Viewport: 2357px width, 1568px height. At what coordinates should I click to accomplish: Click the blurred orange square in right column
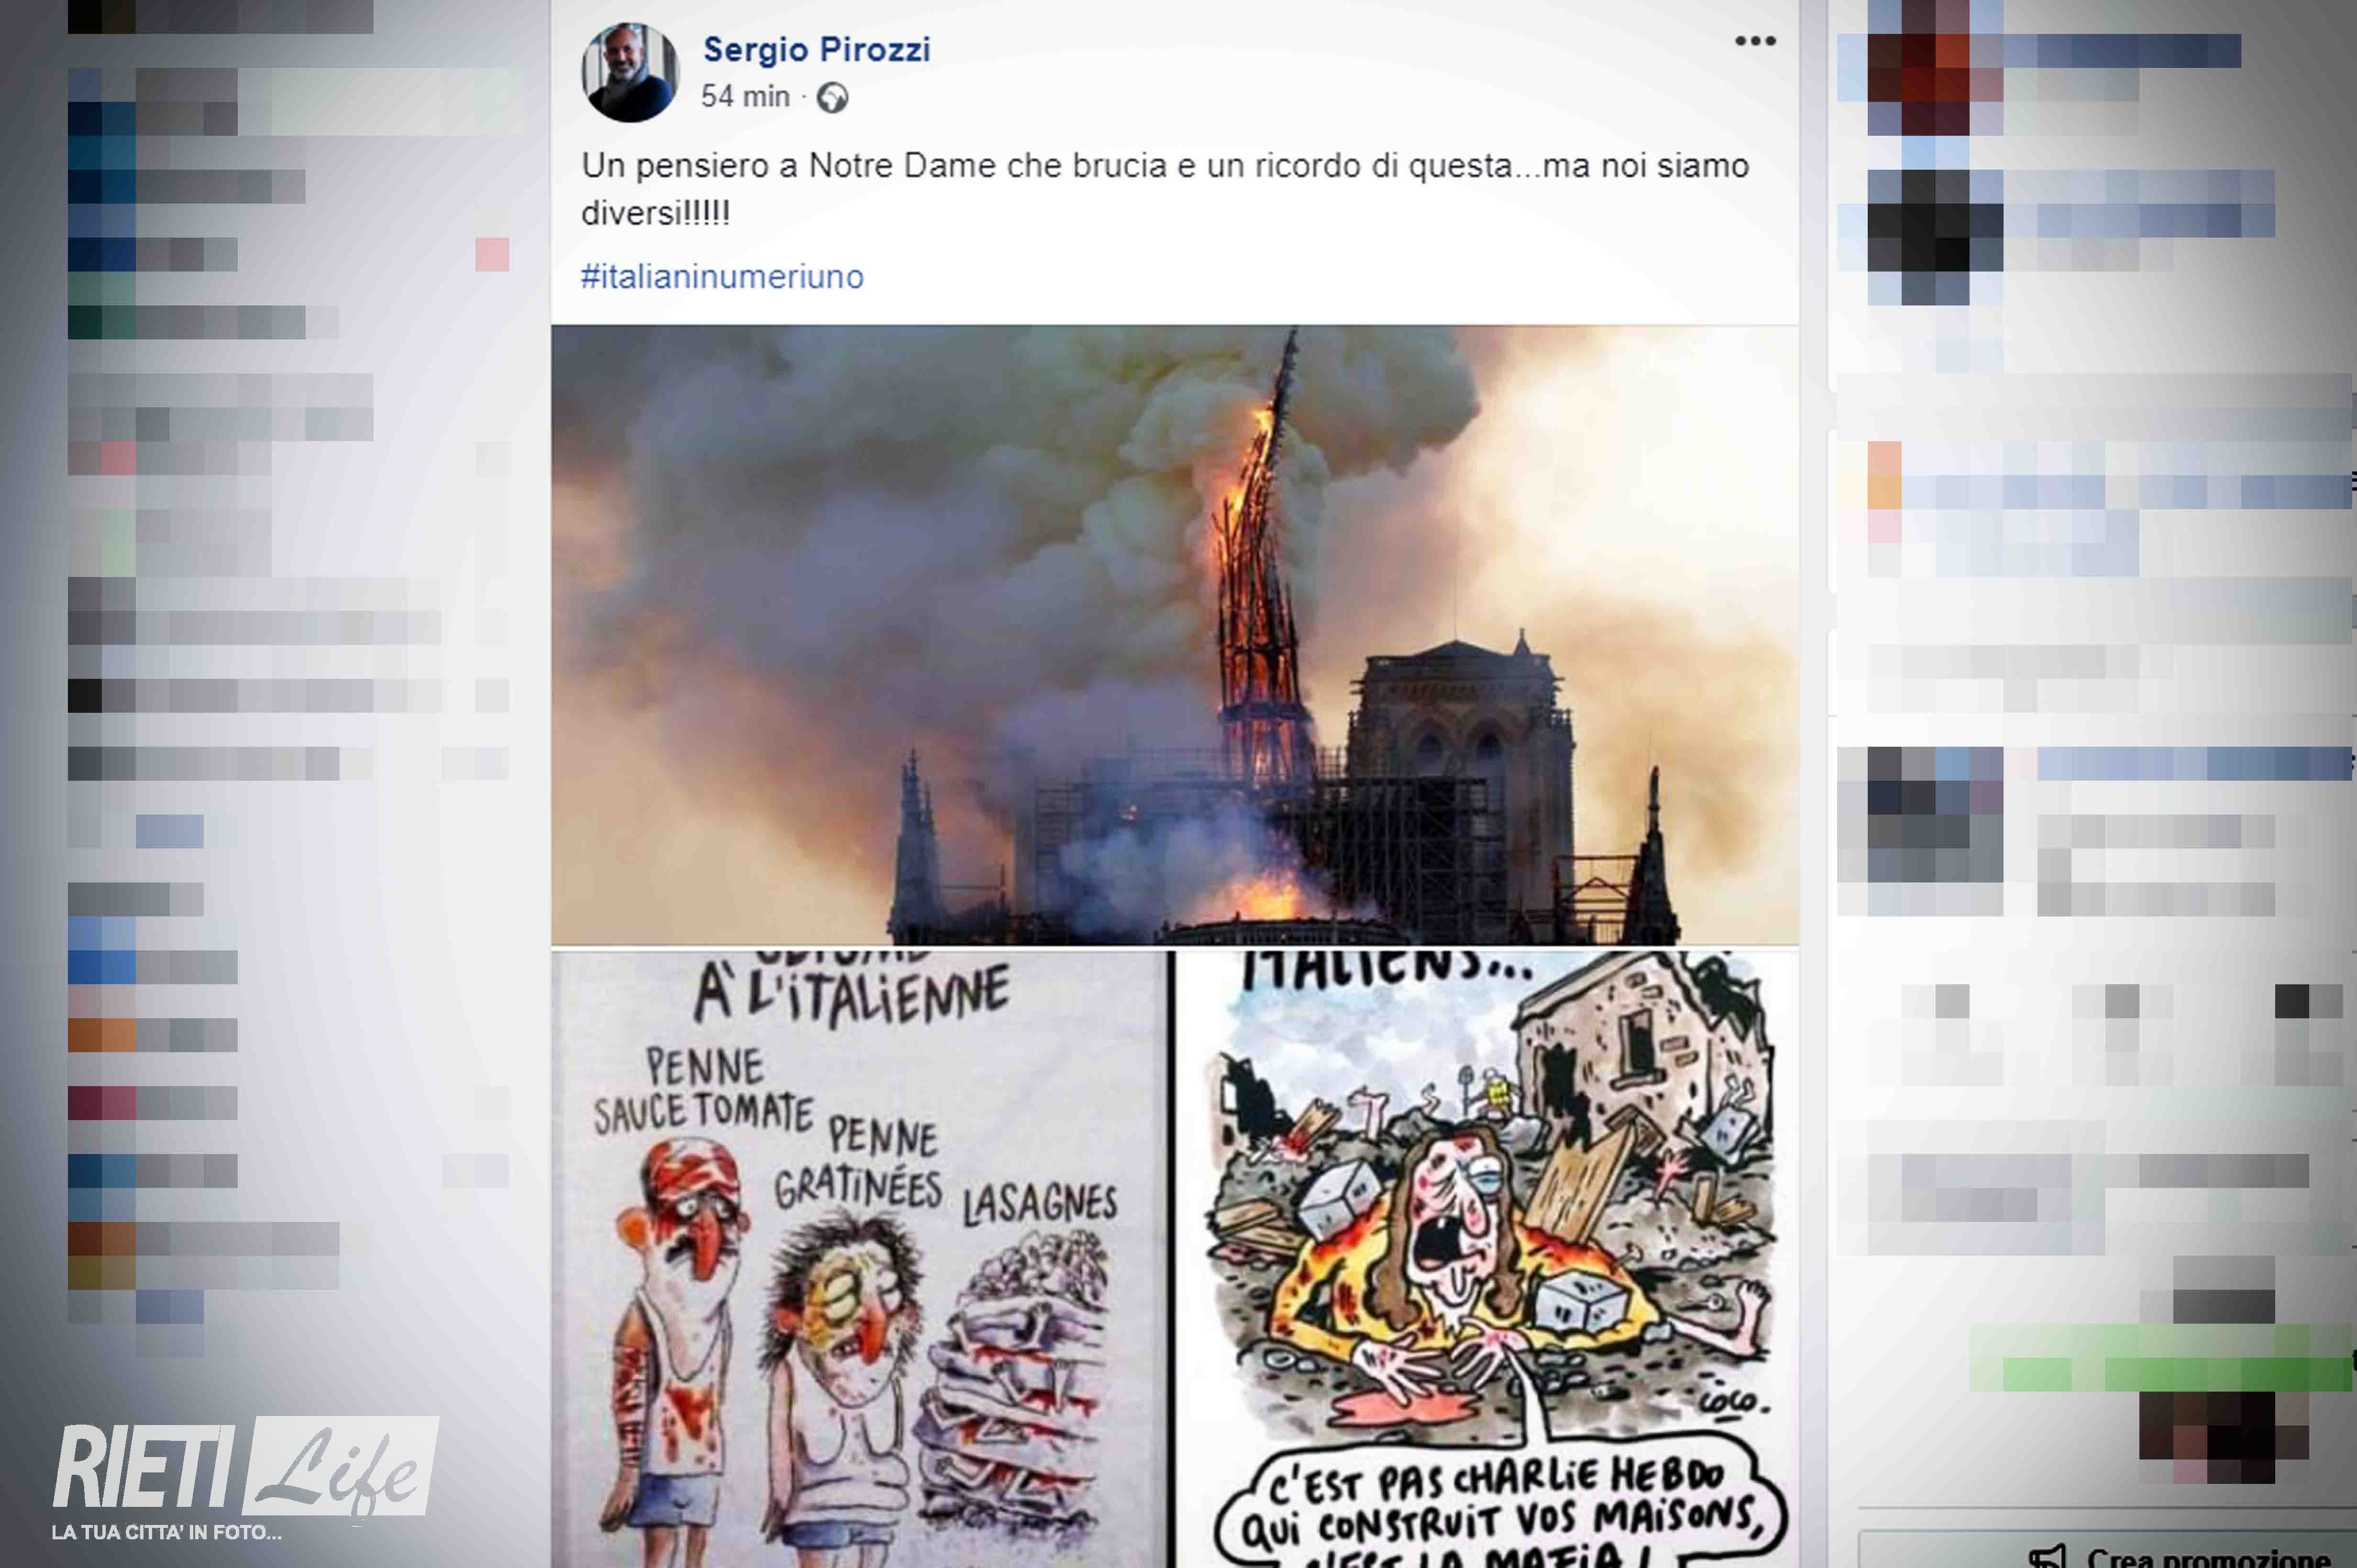(x=1885, y=476)
